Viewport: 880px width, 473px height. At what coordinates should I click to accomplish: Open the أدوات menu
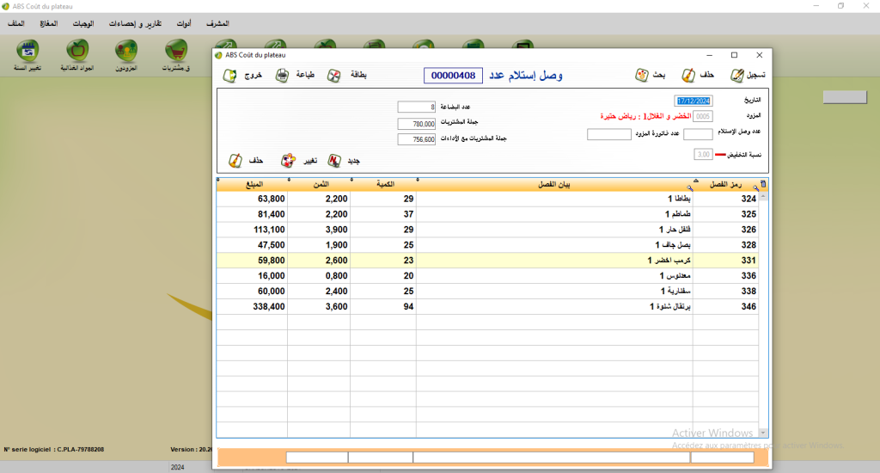pos(183,23)
